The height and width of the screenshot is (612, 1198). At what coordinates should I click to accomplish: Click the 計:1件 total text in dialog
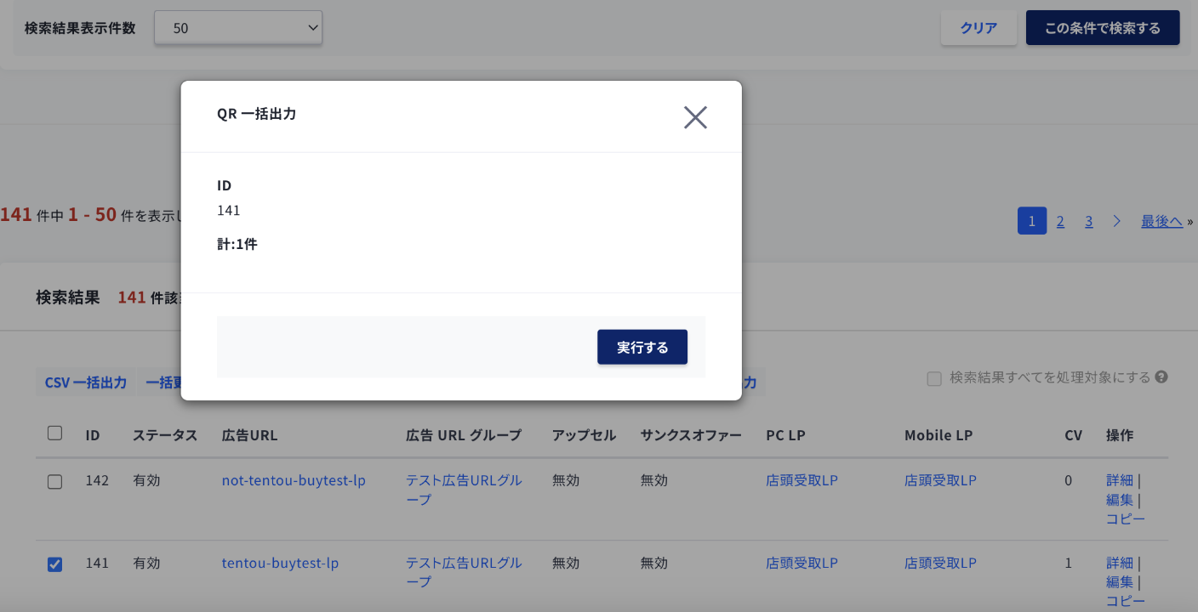pos(237,244)
